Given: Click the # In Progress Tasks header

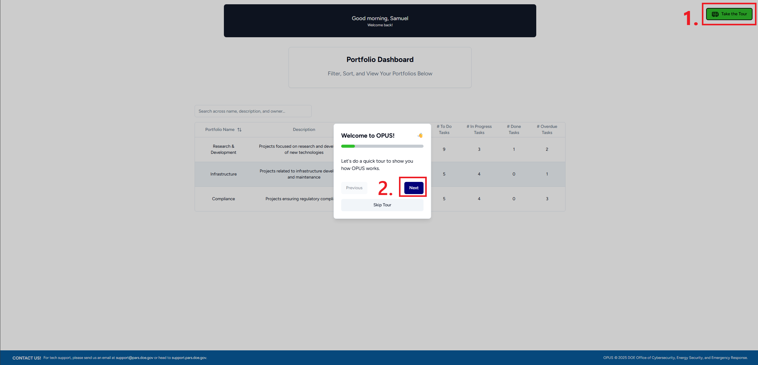Looking at the screenshot, I should point(479,129).
